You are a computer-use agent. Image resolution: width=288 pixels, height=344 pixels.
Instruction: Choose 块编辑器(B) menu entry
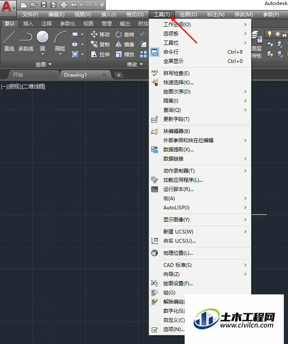tap(200, 131)
